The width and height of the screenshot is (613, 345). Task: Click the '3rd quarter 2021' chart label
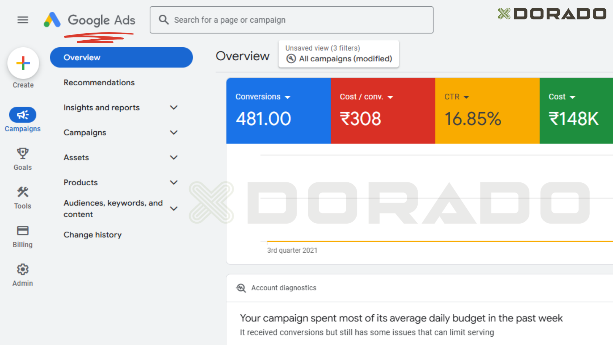292,250
